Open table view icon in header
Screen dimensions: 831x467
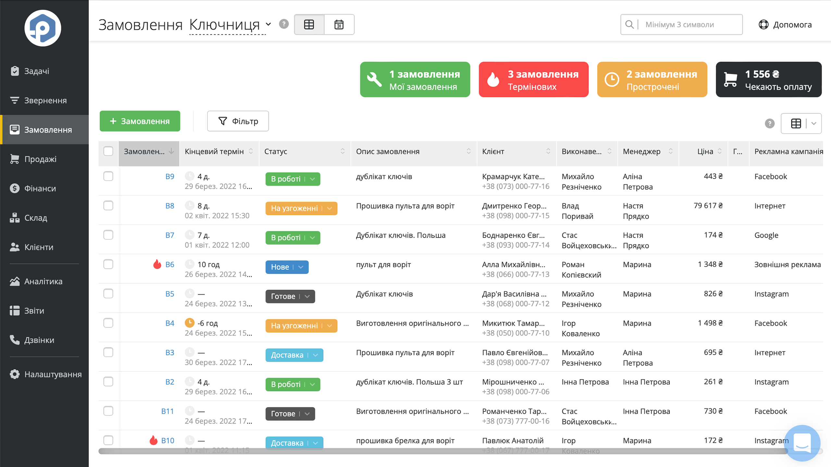(309, 24)
